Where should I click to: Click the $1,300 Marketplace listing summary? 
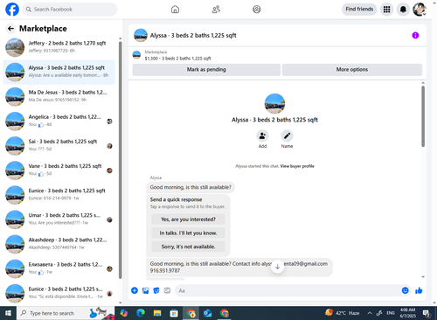pos(177,55)
